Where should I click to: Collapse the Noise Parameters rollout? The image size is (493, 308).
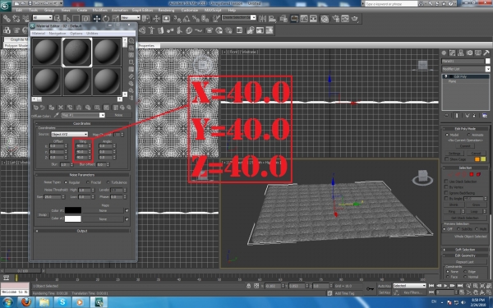[x=81, y=175]
